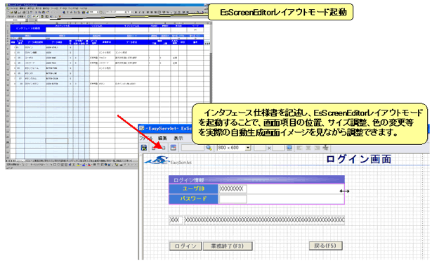Click the magnifier search icon

click(209, 148)
